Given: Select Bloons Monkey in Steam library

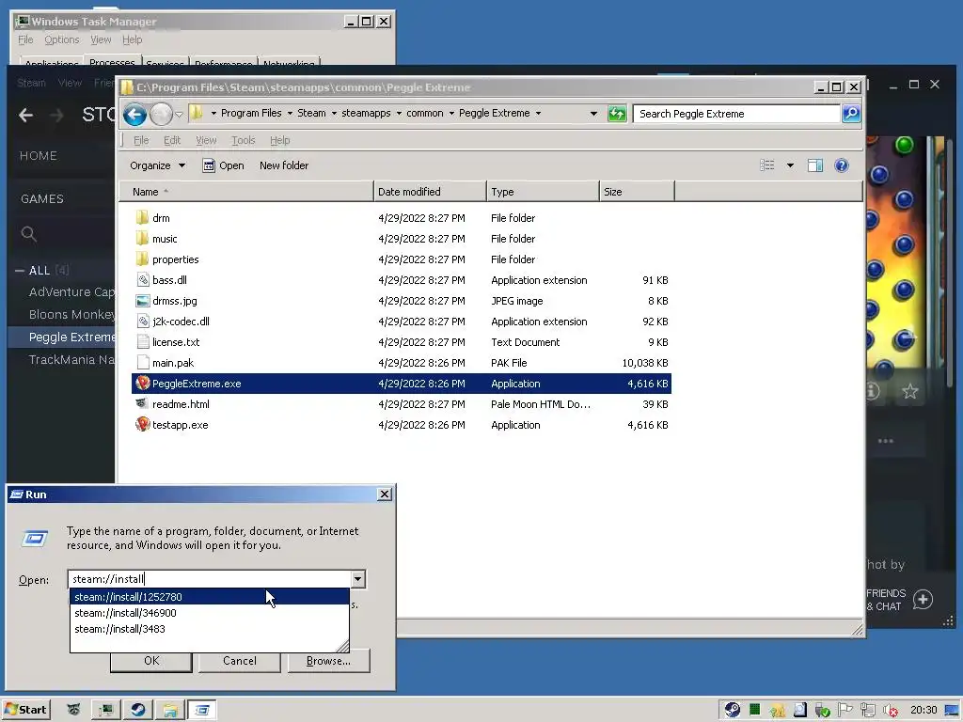Looking at the screenshot, I should tap(71, 314).
